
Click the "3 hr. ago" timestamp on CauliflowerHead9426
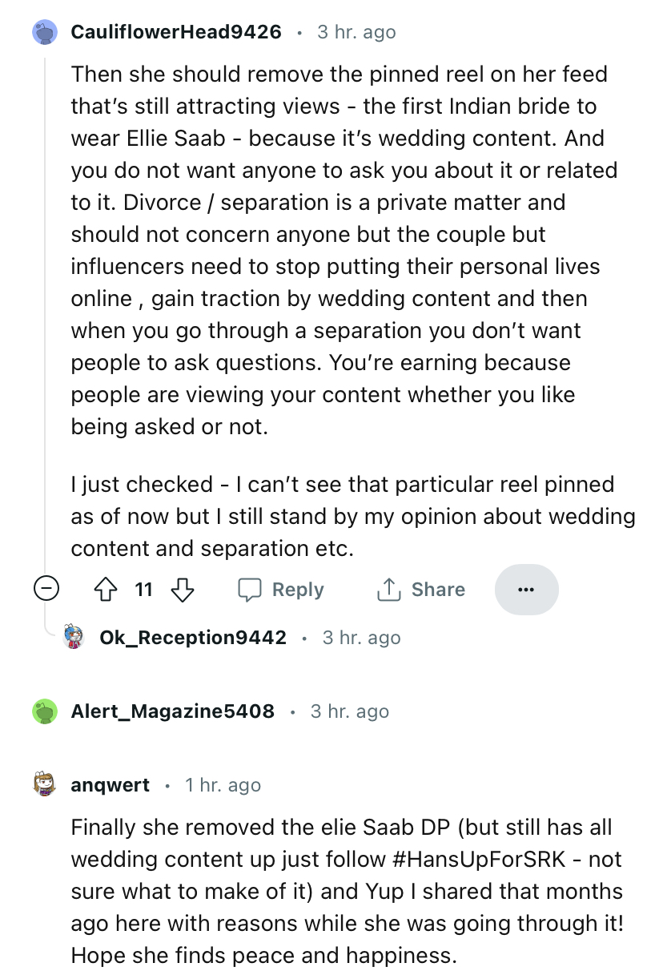tap(356, 33)
